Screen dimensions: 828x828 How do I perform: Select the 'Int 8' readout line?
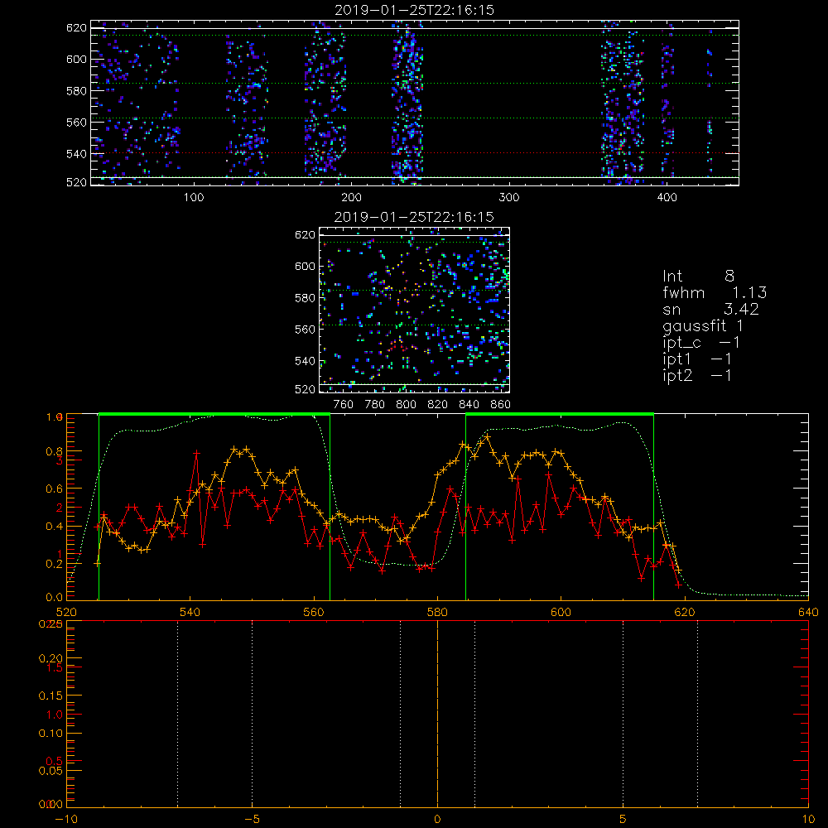point(698,277)
